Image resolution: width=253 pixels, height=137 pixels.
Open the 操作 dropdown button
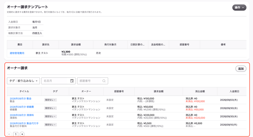tap(239, 8)
